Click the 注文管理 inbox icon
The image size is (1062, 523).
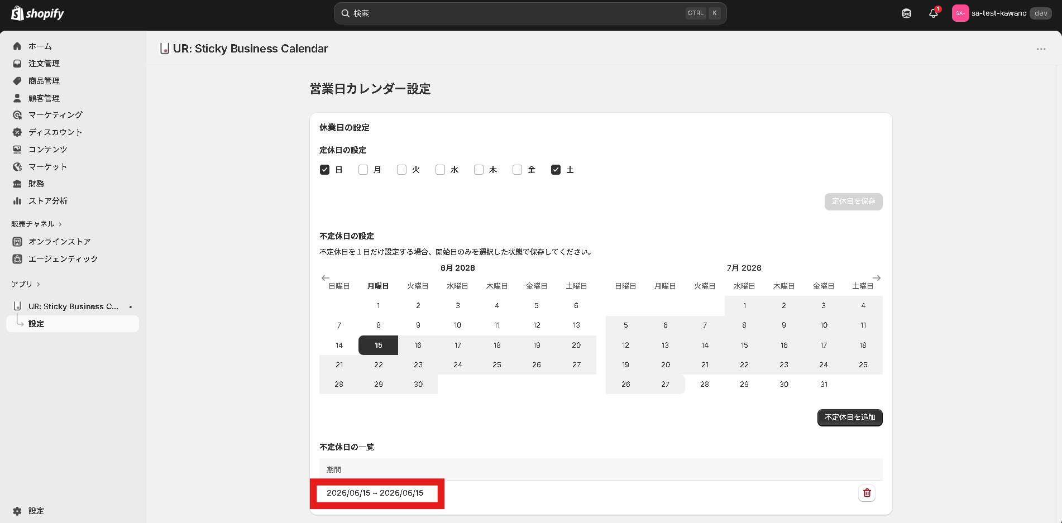tap(17, 64)
